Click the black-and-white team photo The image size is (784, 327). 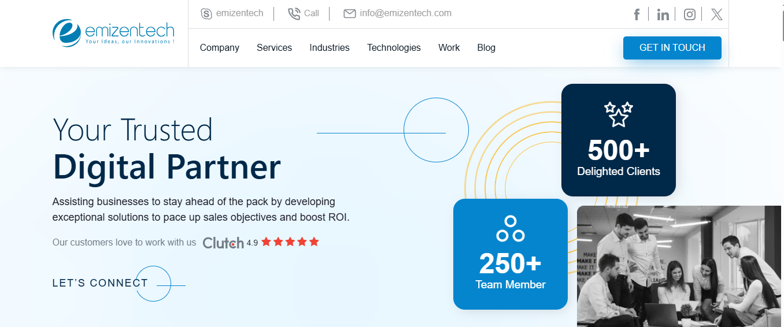point(679,266)
